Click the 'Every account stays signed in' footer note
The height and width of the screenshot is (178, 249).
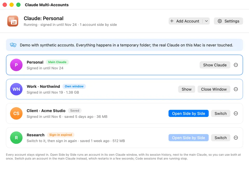(x=123, y=157)
